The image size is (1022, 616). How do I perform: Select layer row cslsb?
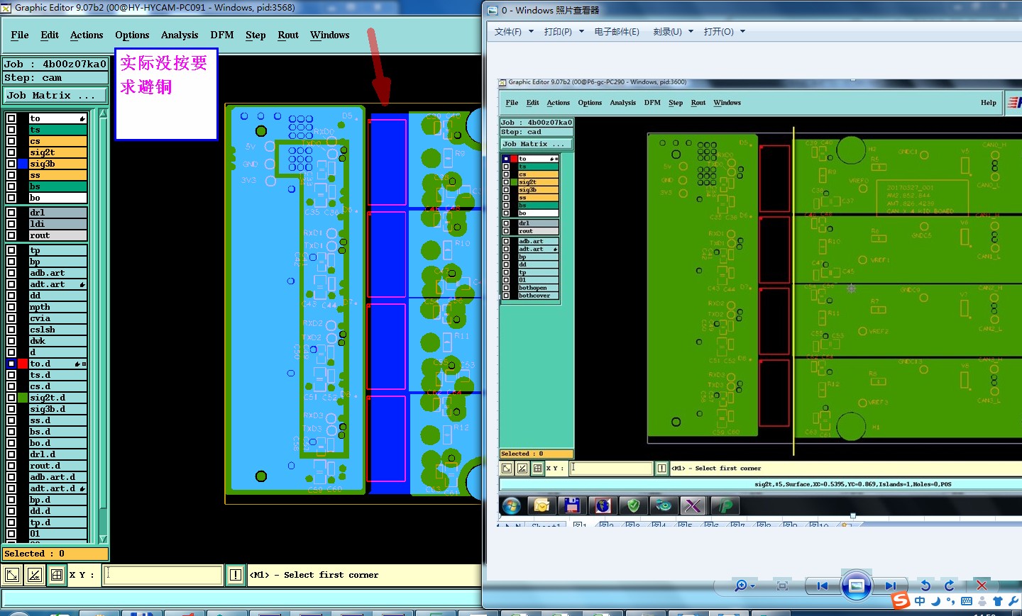coord(57,330)
